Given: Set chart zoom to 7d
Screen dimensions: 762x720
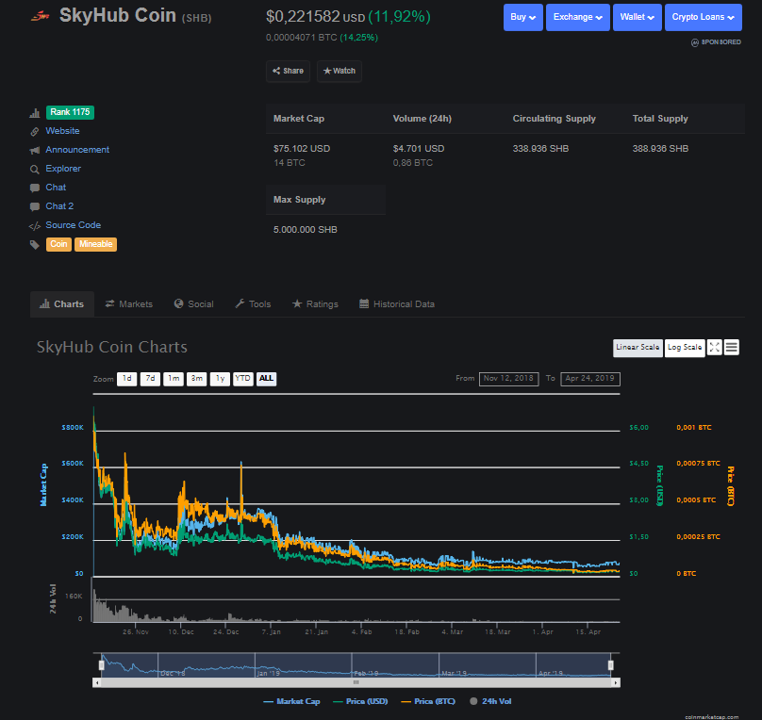Looking at the screenshot, I should point(150,379).
